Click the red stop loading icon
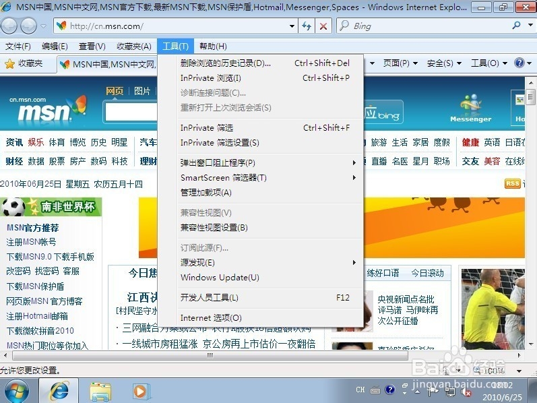This screenshot has width=537, height=403. pos(323,26)
